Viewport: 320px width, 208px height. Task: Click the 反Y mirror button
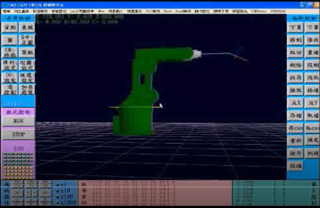click(312, 103)
